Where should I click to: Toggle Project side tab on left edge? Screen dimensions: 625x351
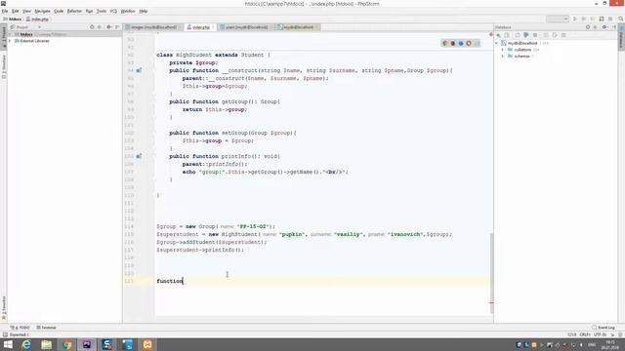point(4,37)
